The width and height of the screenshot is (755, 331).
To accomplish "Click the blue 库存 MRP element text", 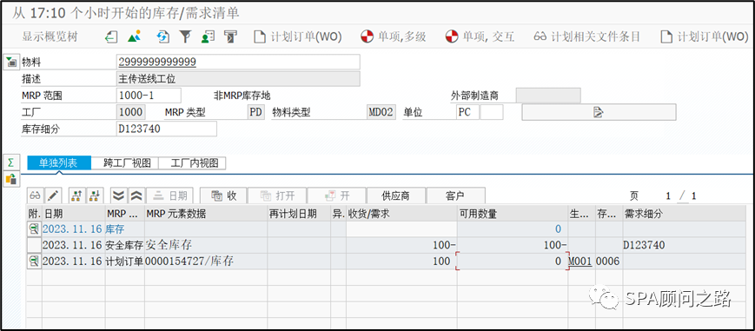I will point(115,228).
